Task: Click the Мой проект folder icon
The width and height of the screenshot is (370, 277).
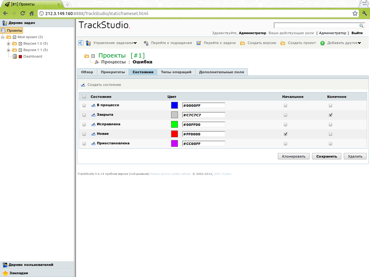Action: pos(9,37)
